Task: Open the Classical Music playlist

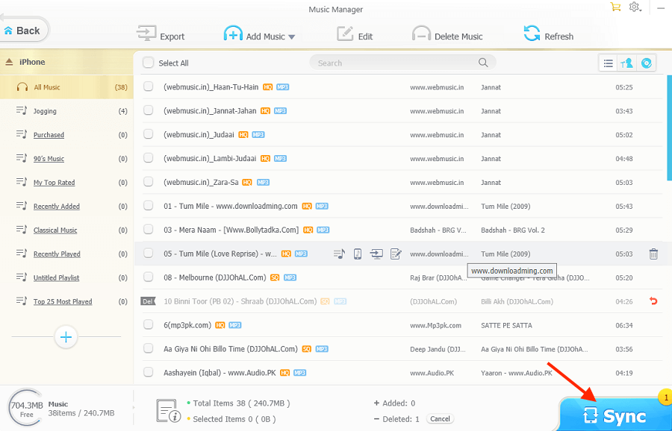Action: tap(55, 230)
